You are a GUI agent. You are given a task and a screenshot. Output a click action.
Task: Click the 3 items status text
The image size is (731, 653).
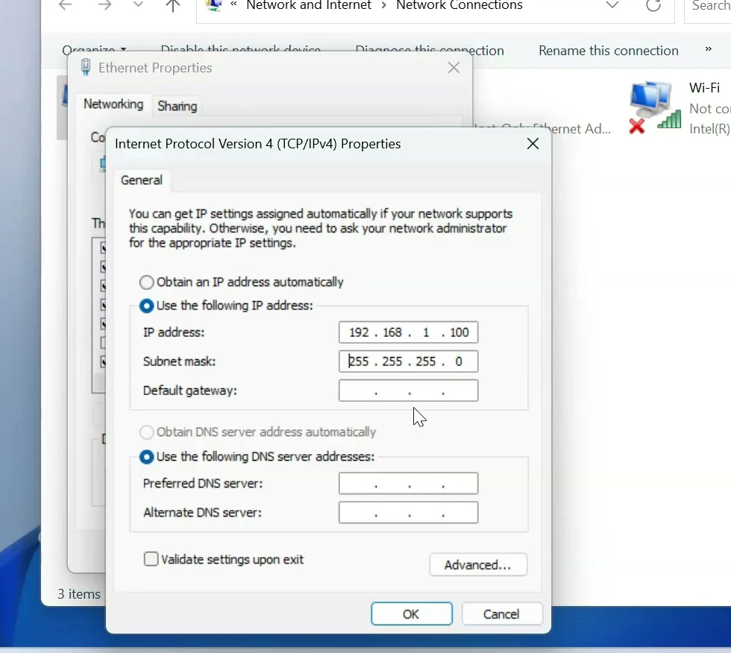pyautogui.click(x=79, y=594)
